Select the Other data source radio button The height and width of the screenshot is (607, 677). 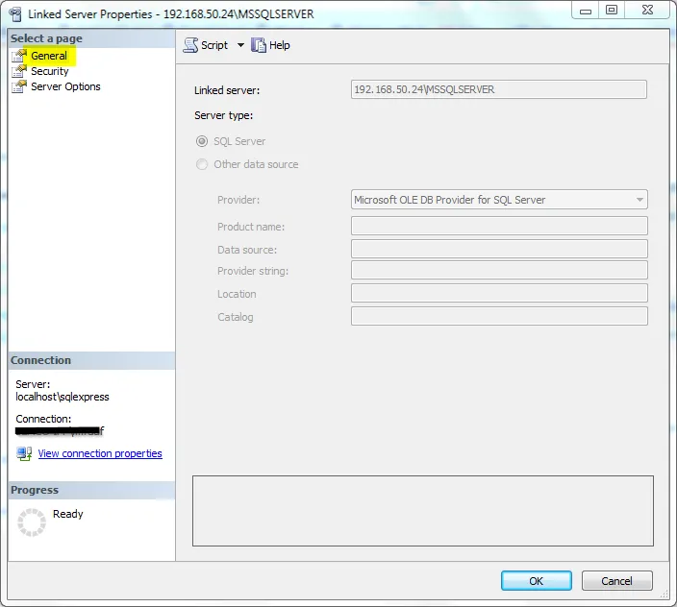click(x=202, y=164)
